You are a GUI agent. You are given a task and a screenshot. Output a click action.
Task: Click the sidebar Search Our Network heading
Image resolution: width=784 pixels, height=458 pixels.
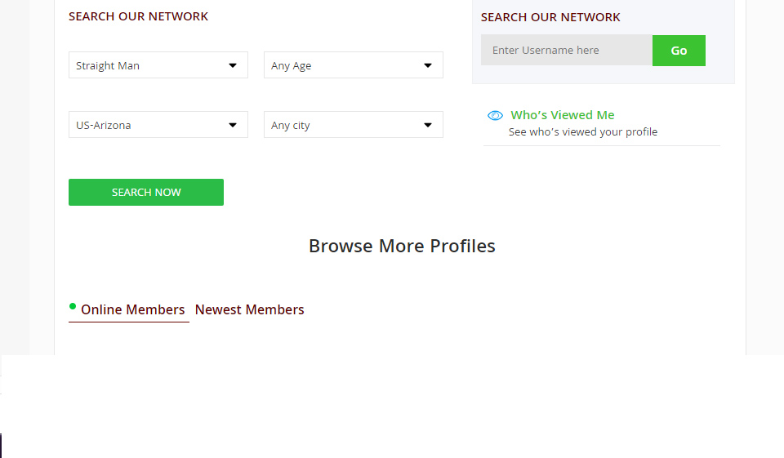pyautogui.click(x=550, y=17)
